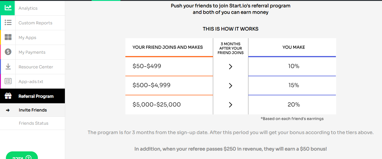
Task: Select Invite Friends submenu item
Action: coord(32,110)
